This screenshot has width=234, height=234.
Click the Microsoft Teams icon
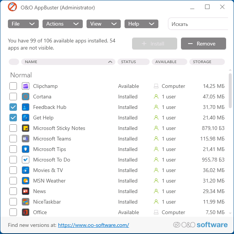pos(26,139)
